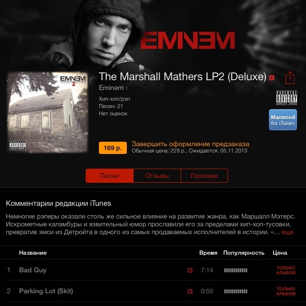
Task: Click explicit icon on Bad Guy row
Action: click(190, 270)
